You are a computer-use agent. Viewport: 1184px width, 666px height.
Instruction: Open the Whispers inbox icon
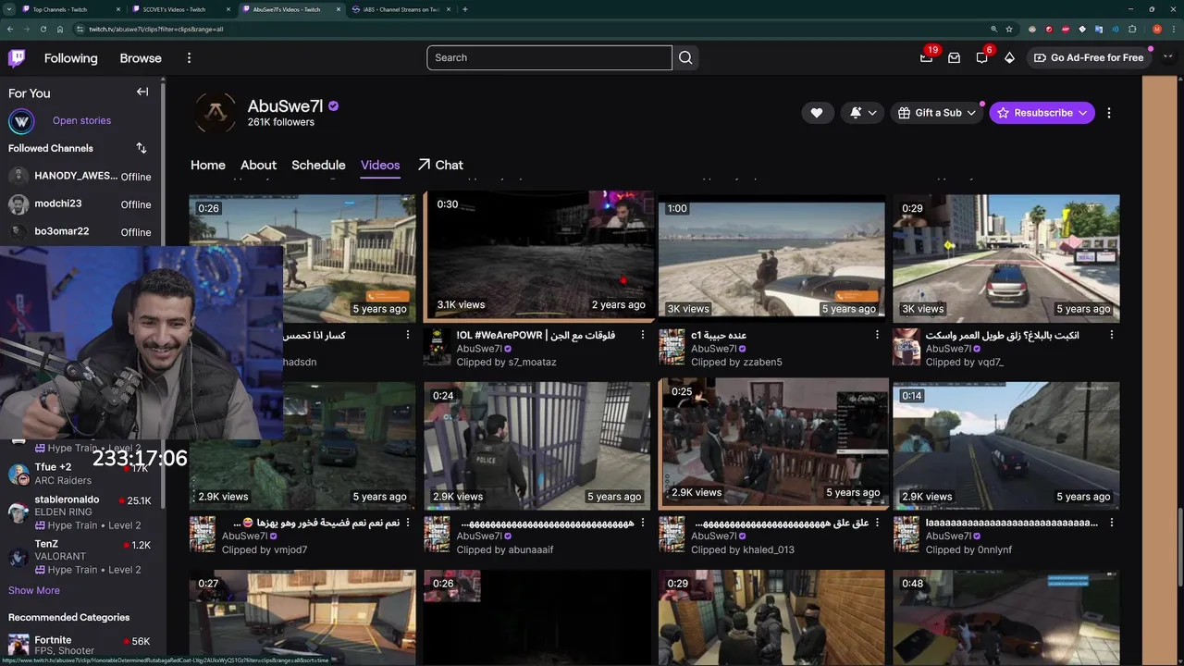954,57
